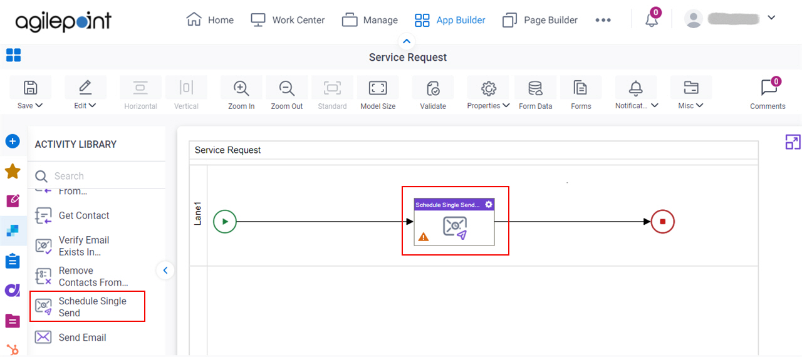Select App Builder in top navigation
Image resolution: width=802 pixels, height=357 pixels.
[x=450, y=20]
